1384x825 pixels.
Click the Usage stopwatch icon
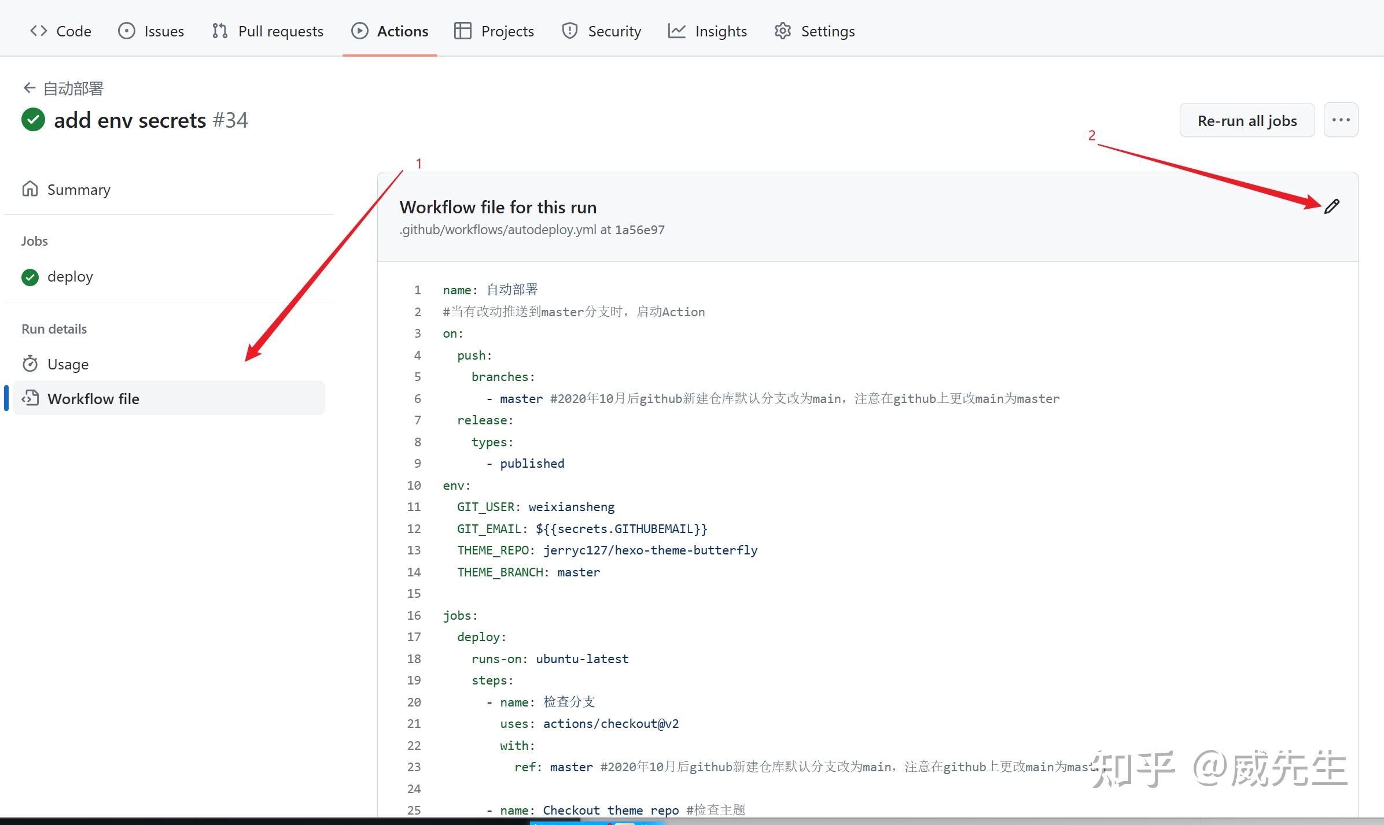pos(30,364)
